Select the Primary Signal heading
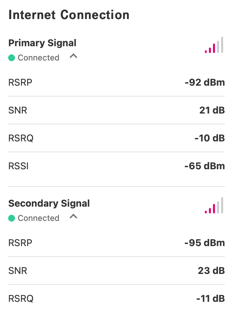 click(x=42, y=43)
